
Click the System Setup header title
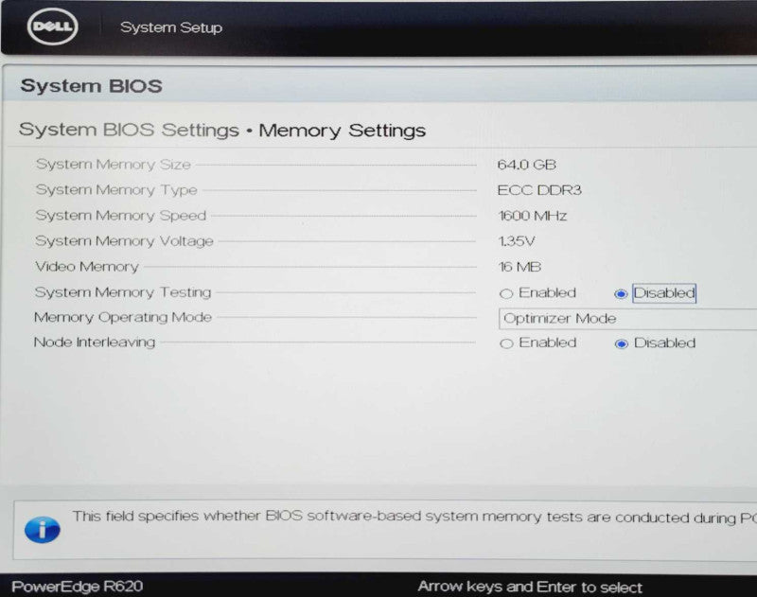[171, 27]
